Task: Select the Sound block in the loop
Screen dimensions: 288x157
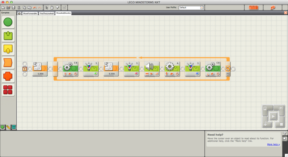Action: click(152, 69)
